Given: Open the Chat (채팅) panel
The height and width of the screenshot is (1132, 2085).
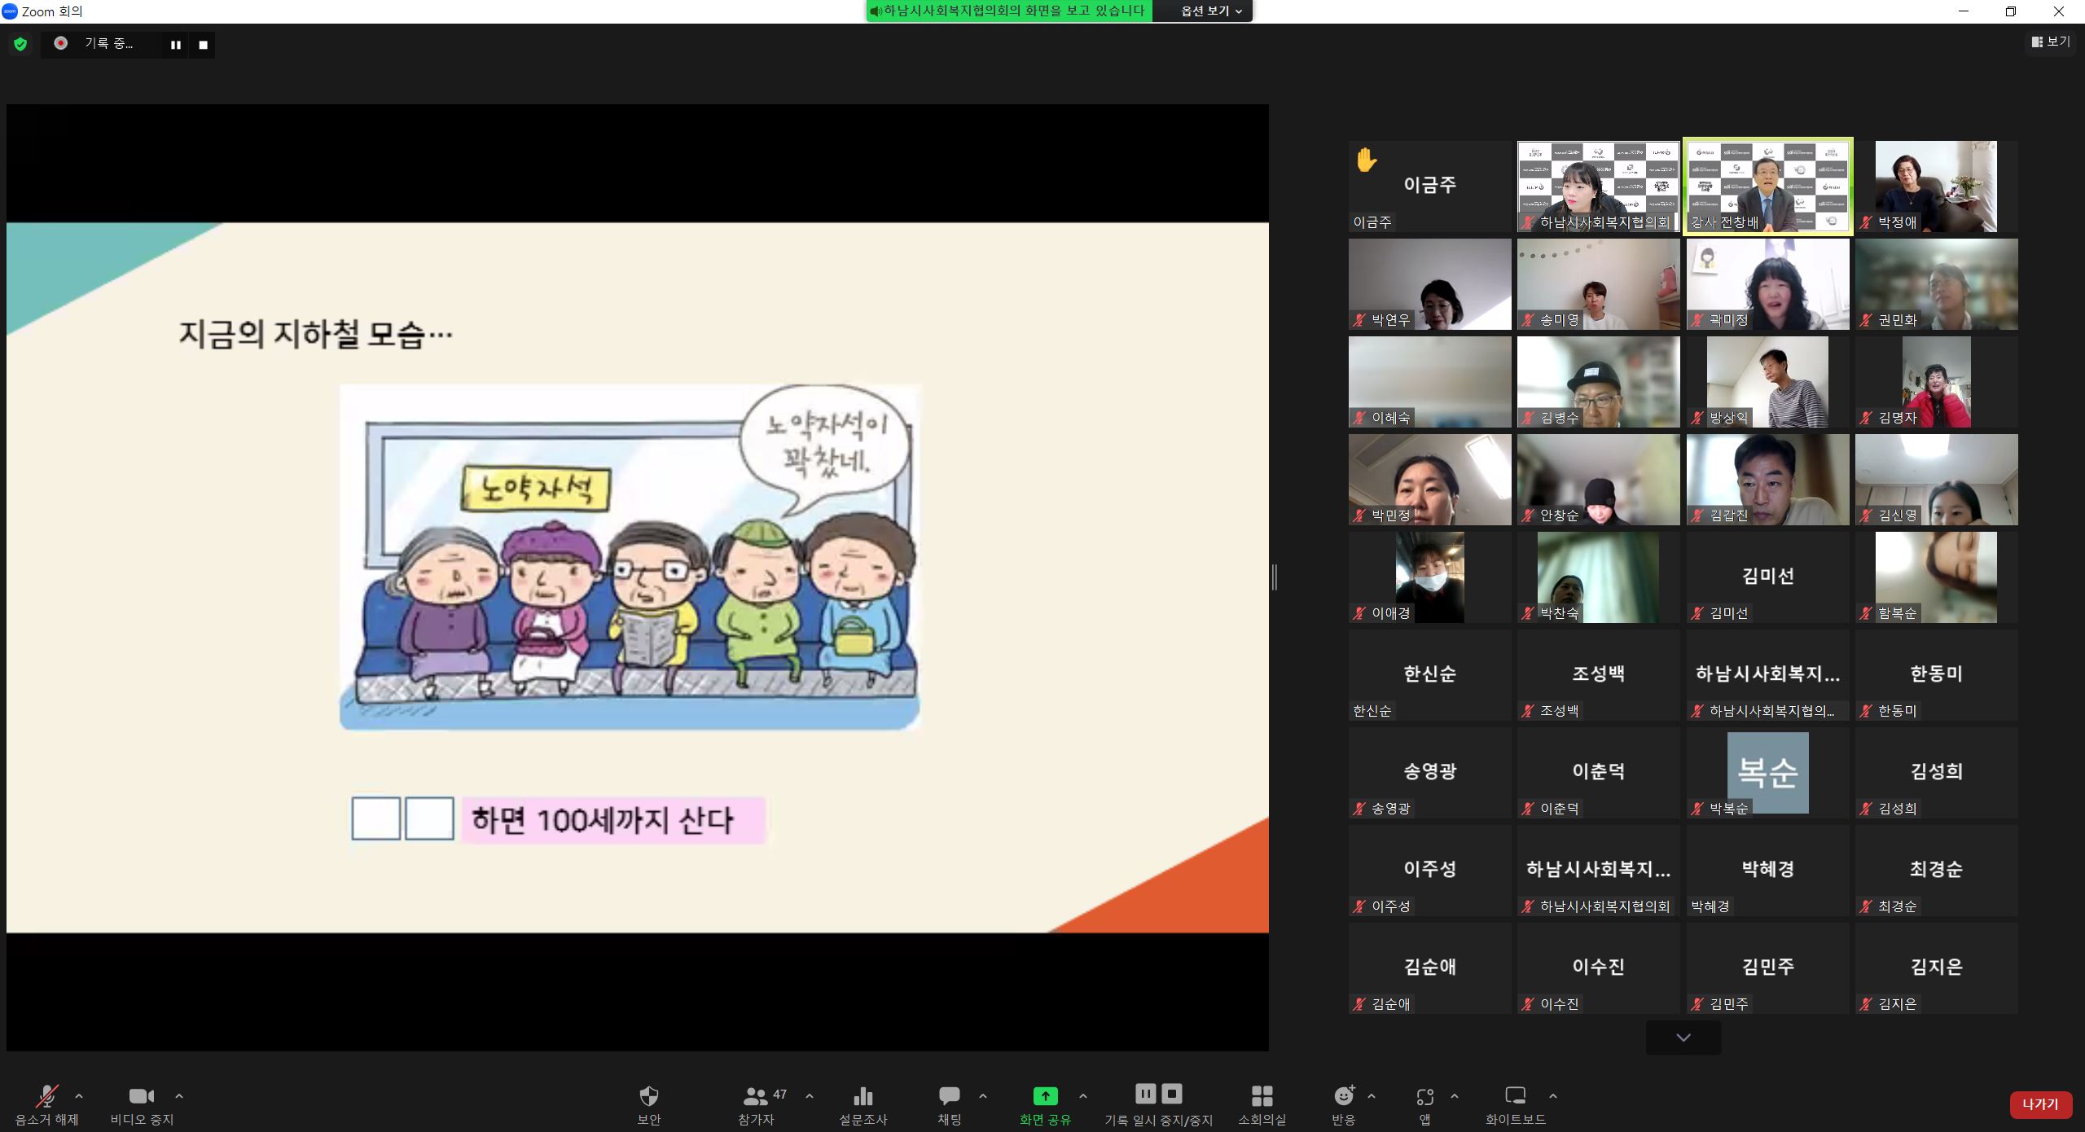Looking at the screenshot, I should point(949,1096).
